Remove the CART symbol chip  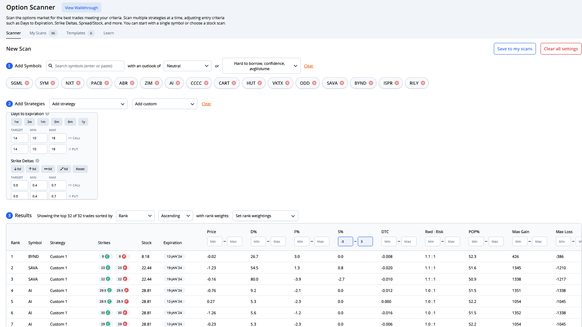pos(234,83)
